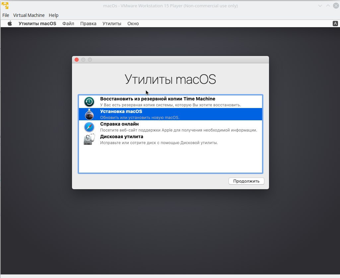Click text 'Посетите веб-сайт поддержки Apple'
The image size is (340, 278).
point(136,130)
